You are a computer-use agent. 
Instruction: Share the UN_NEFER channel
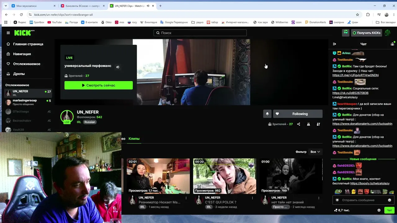click(298, 124)
